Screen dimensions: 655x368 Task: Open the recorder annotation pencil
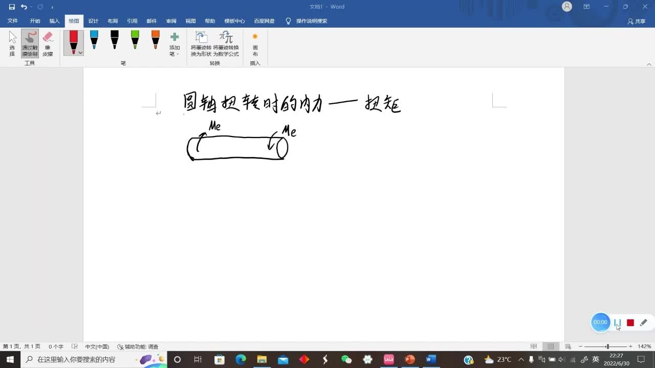644,323
